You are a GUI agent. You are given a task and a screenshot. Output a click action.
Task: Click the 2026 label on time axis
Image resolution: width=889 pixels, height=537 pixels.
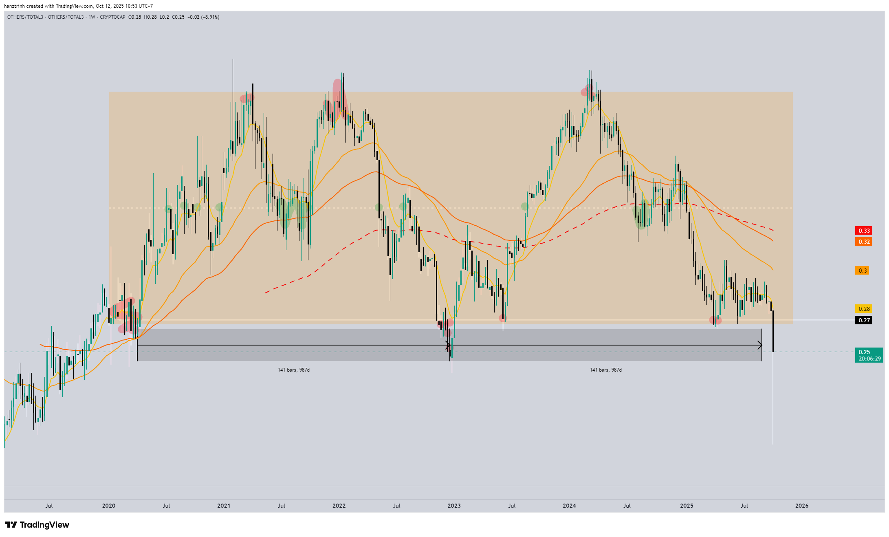[x=802, y=506]
